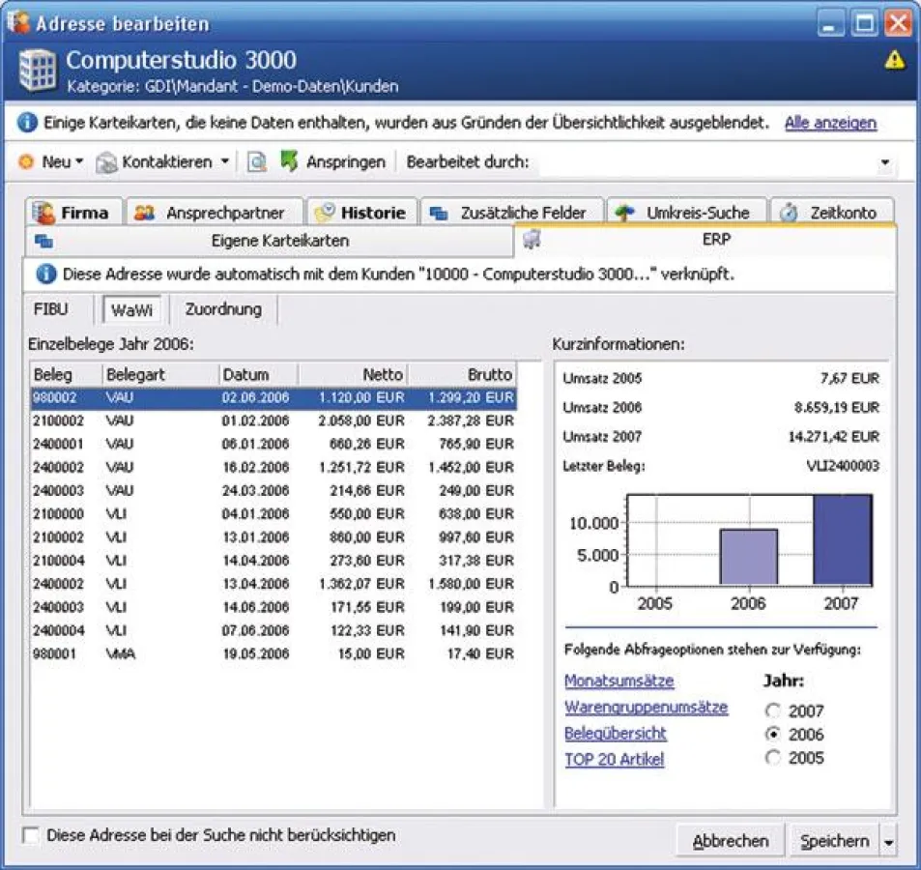Click the yellow warning triangle icon
Screen dimensions: 921x870
click(x=895, y=61)
